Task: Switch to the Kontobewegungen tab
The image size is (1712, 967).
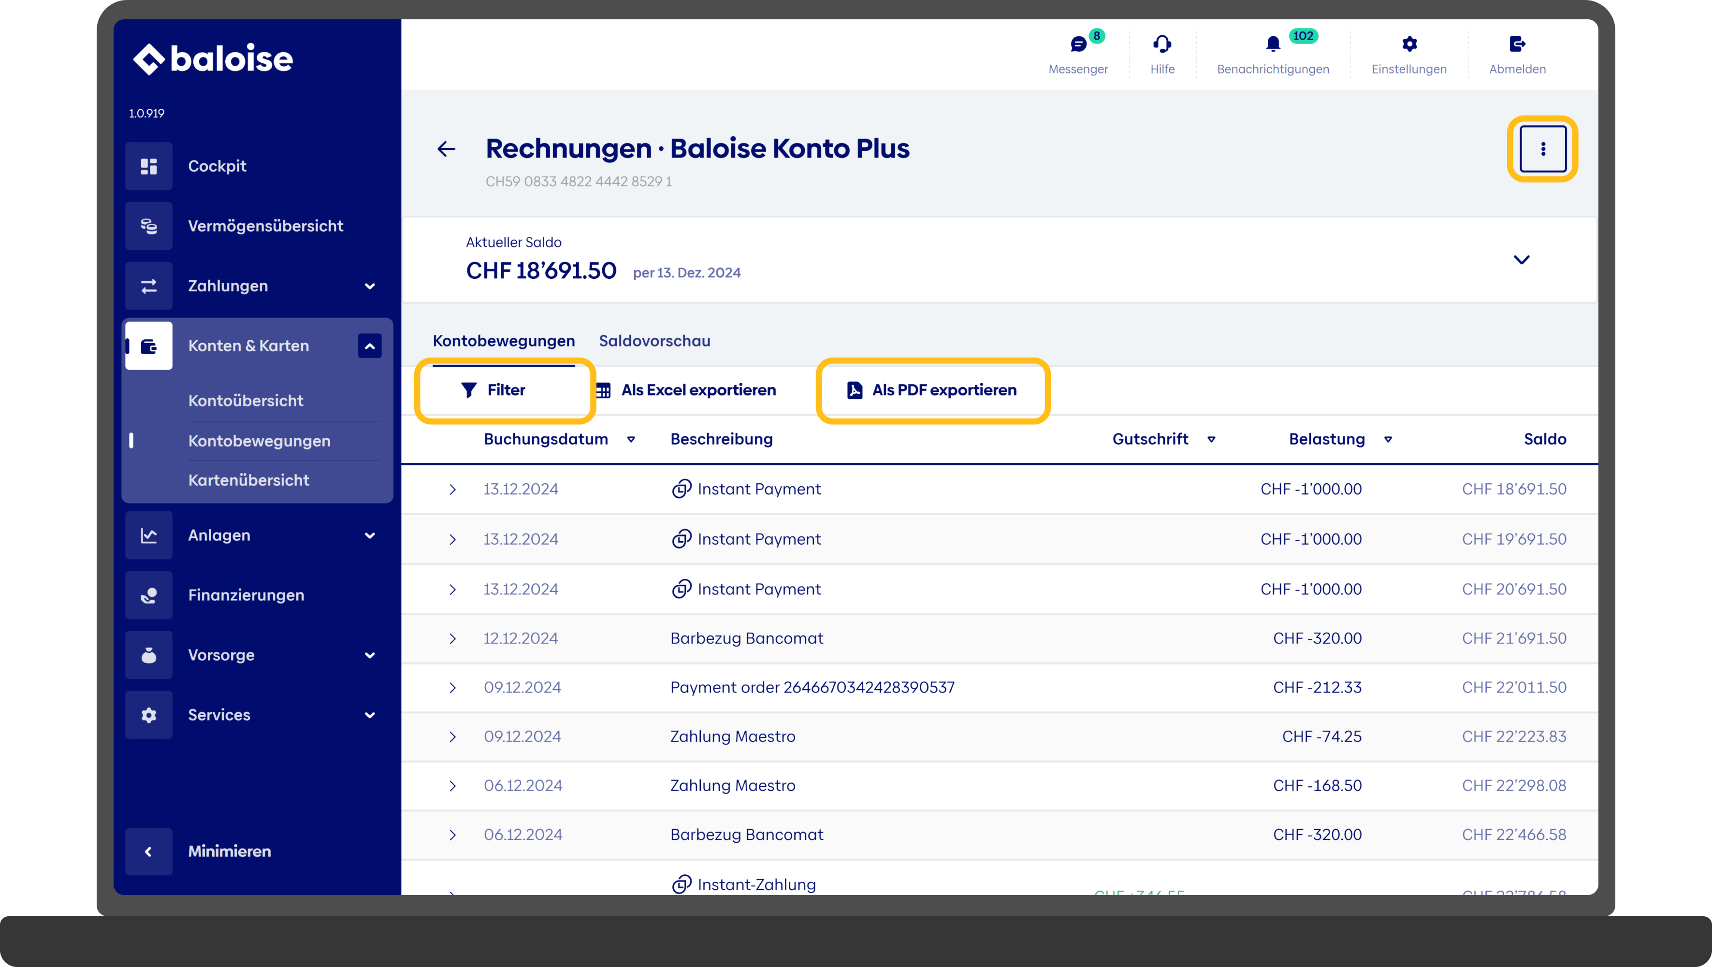Action: [x=504, y=341]
